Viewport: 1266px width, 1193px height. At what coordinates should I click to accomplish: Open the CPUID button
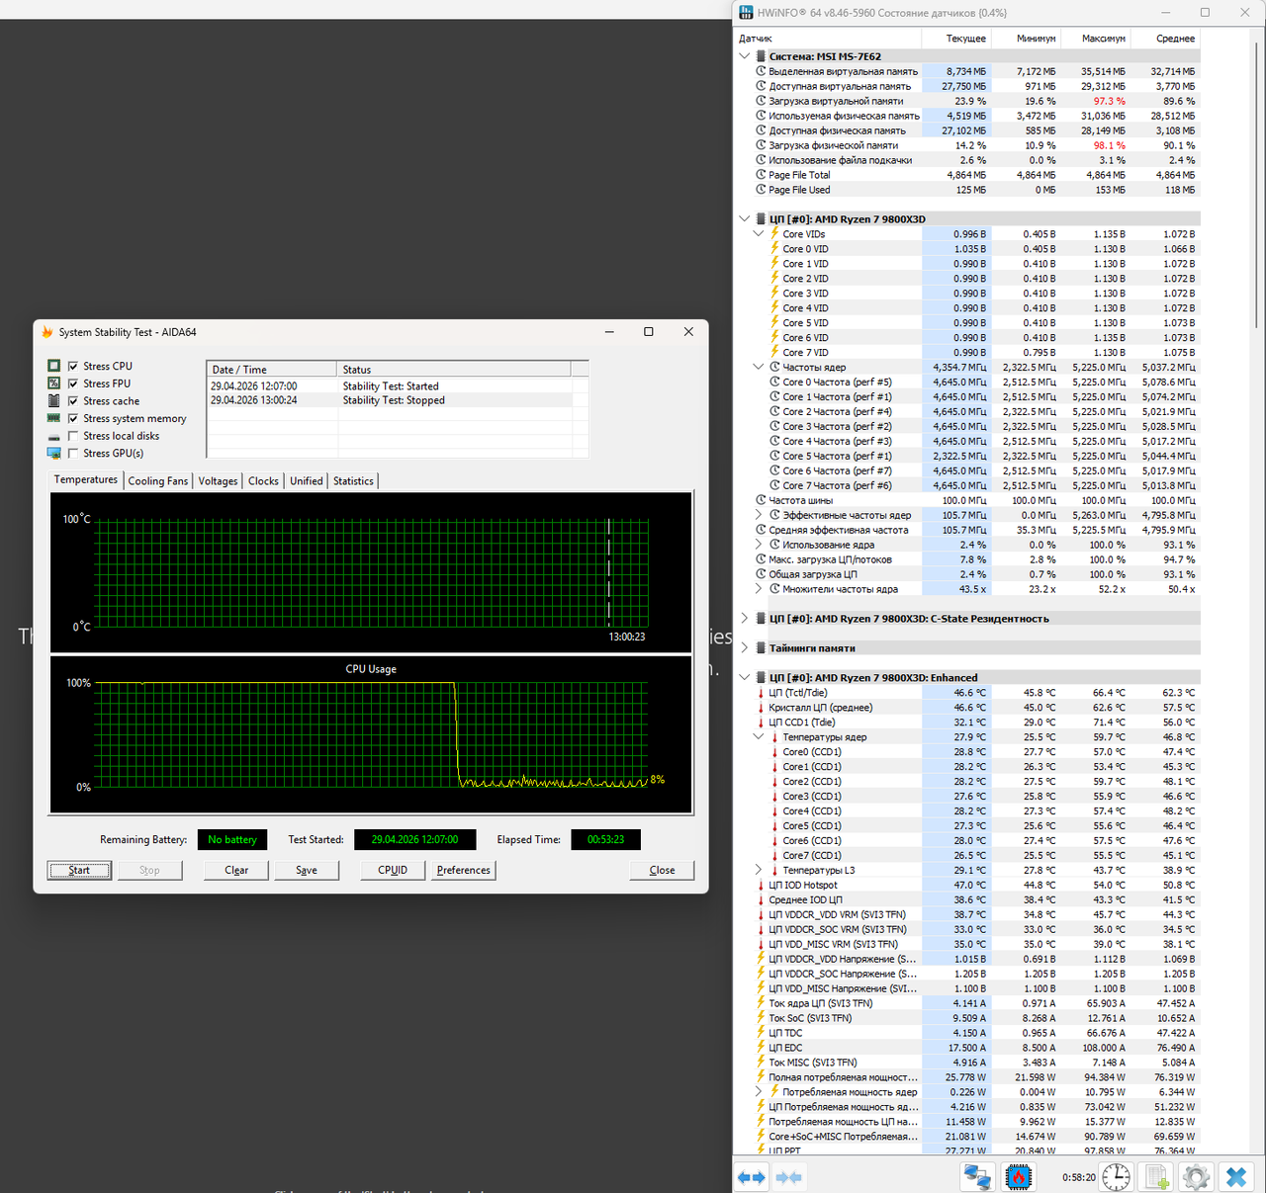tap(393, 870)
